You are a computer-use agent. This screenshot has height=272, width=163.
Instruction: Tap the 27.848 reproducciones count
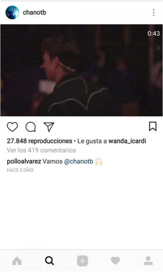click(39, 141)
